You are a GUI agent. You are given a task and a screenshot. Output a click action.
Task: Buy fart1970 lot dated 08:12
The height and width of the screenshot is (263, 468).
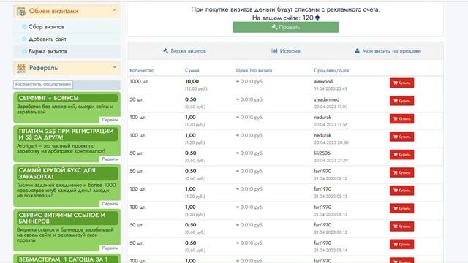401,172
